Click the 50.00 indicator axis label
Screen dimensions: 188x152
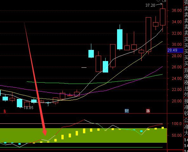tap(177, 135)
